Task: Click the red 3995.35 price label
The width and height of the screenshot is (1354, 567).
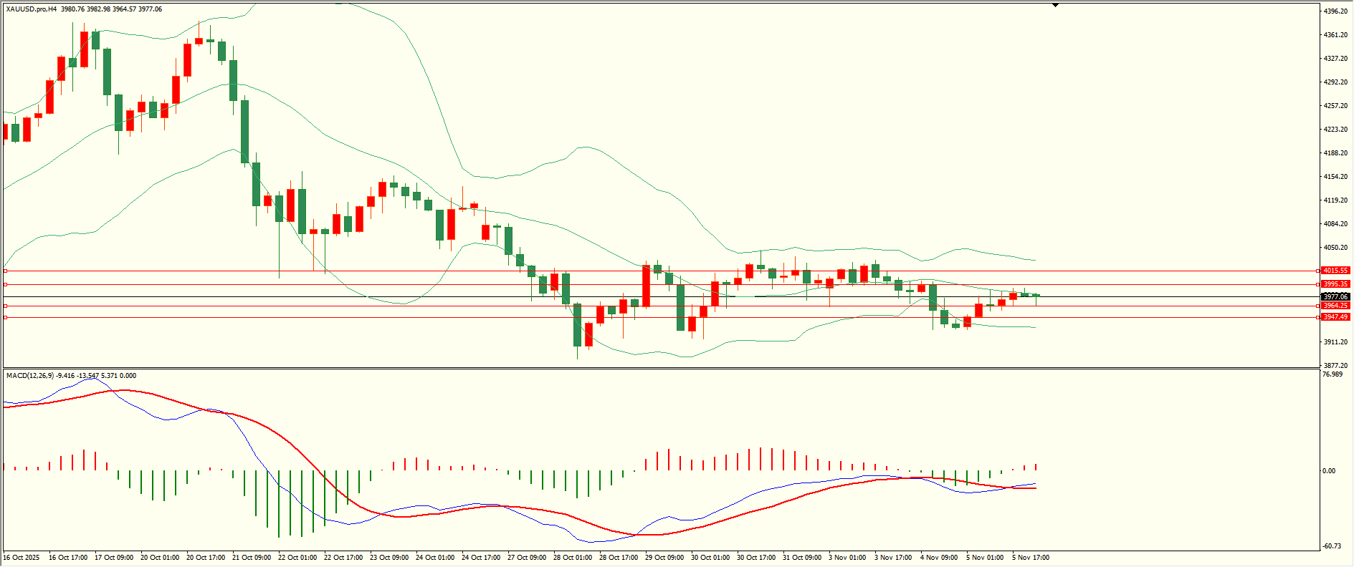Action: [1335, 284]
